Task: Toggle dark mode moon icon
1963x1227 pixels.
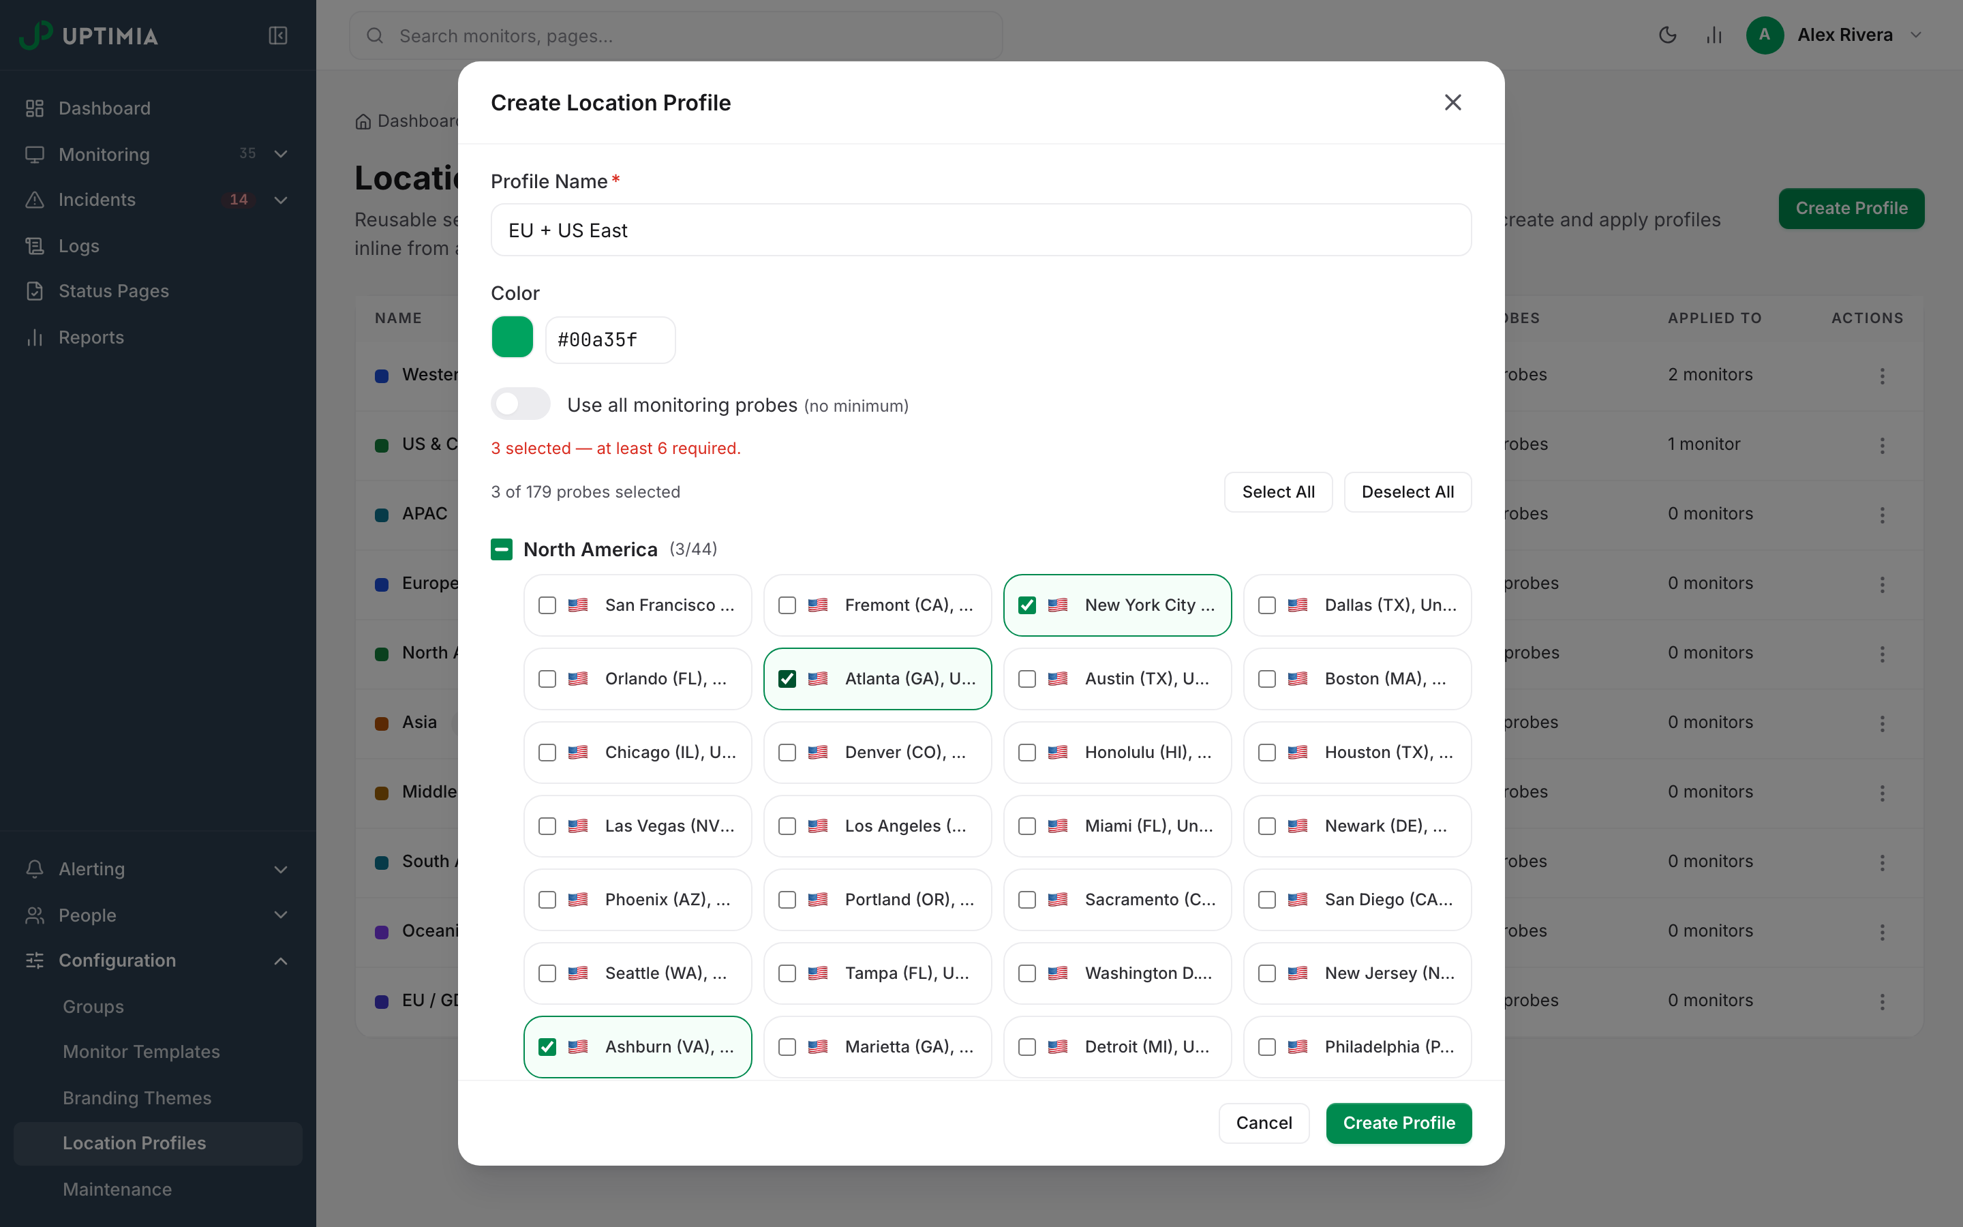Action: pyautogui.click(x=1668, y=35)
